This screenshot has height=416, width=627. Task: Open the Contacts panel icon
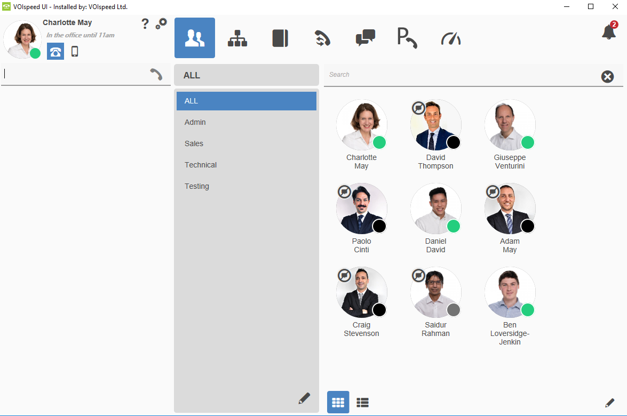tap(194, 37)
